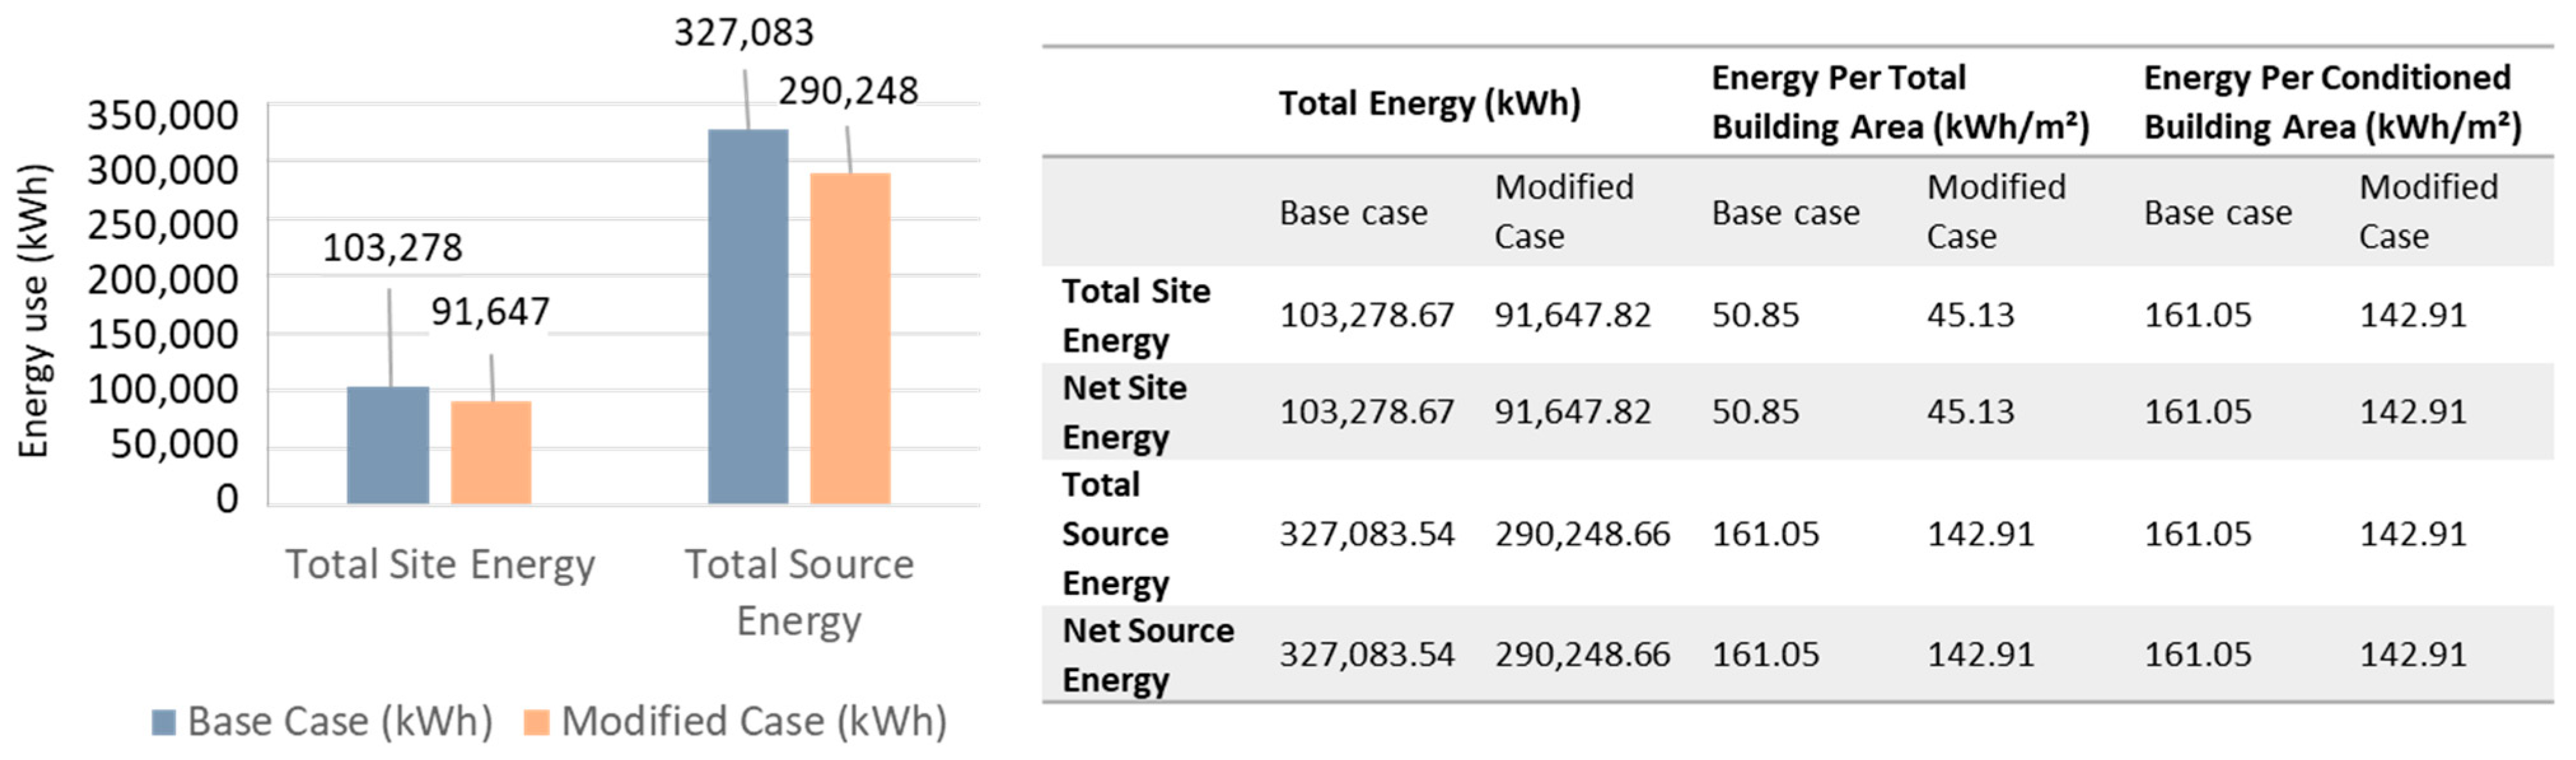This screenshot has width=2576, height=760.
Task: Select the Energy Per Conditioned Building Area header
Action: click(2332, 103)
